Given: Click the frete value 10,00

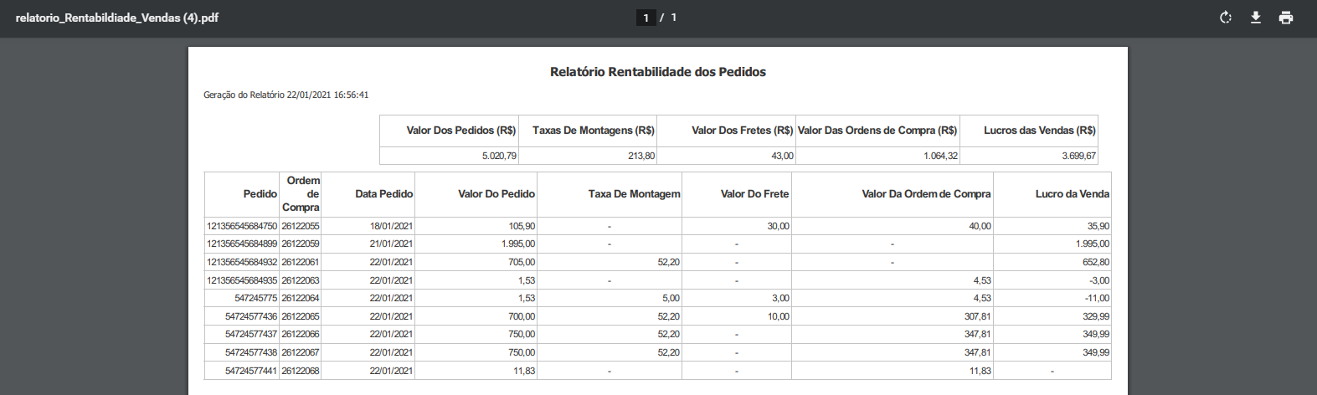Looking at the screenshot, I should (x=778, y=316).
